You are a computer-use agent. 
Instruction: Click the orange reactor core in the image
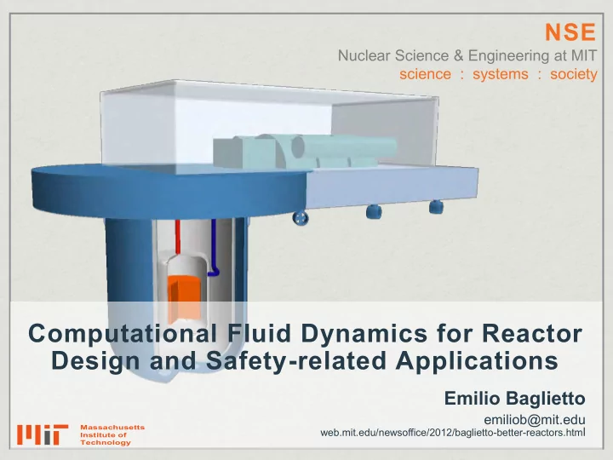(184, 299)
